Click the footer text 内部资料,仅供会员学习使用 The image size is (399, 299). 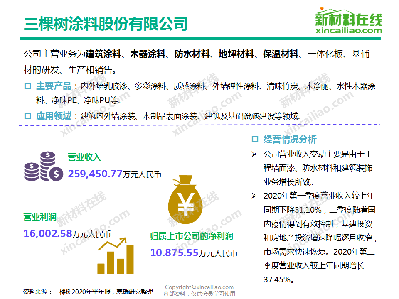pos(199,294)
